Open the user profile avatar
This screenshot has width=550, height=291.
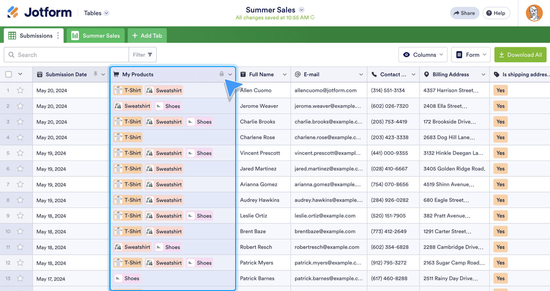click(x=534, y=13)
